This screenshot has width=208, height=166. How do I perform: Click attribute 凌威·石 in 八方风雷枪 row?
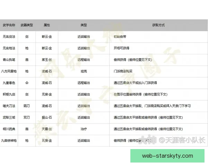(47, 71)
